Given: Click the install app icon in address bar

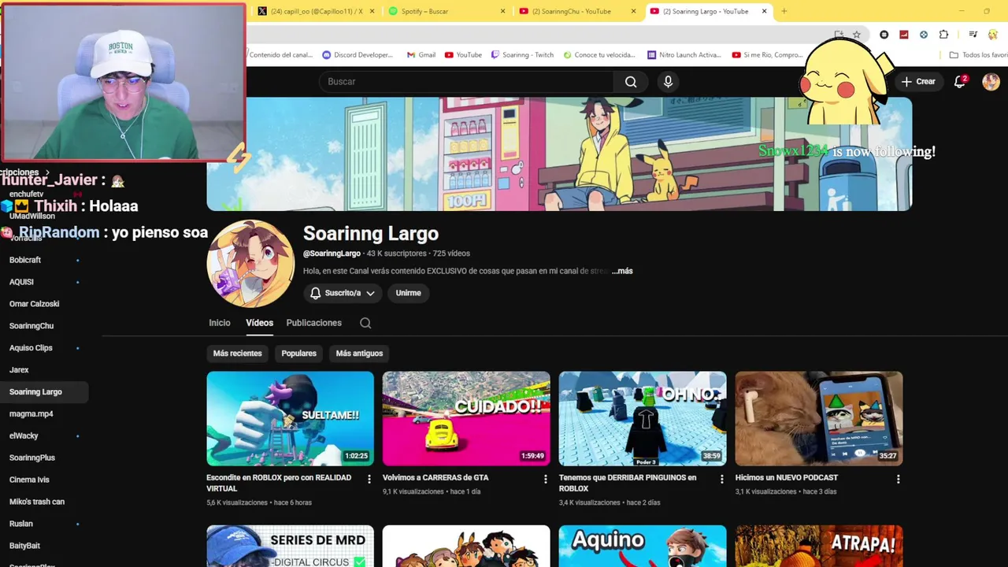Looking at the screenshot, I should (839, 35).
